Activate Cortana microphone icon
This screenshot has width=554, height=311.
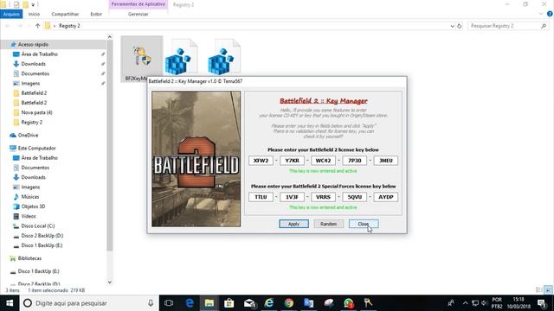[x=151, y=303]
